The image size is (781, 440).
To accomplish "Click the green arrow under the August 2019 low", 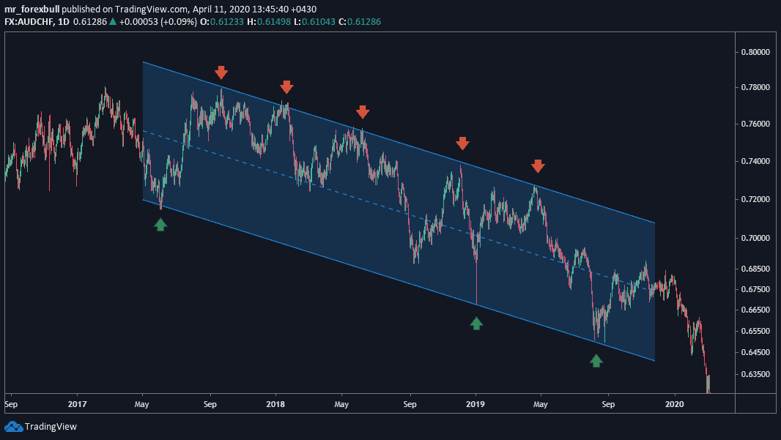I will click(x=596, y=360).
